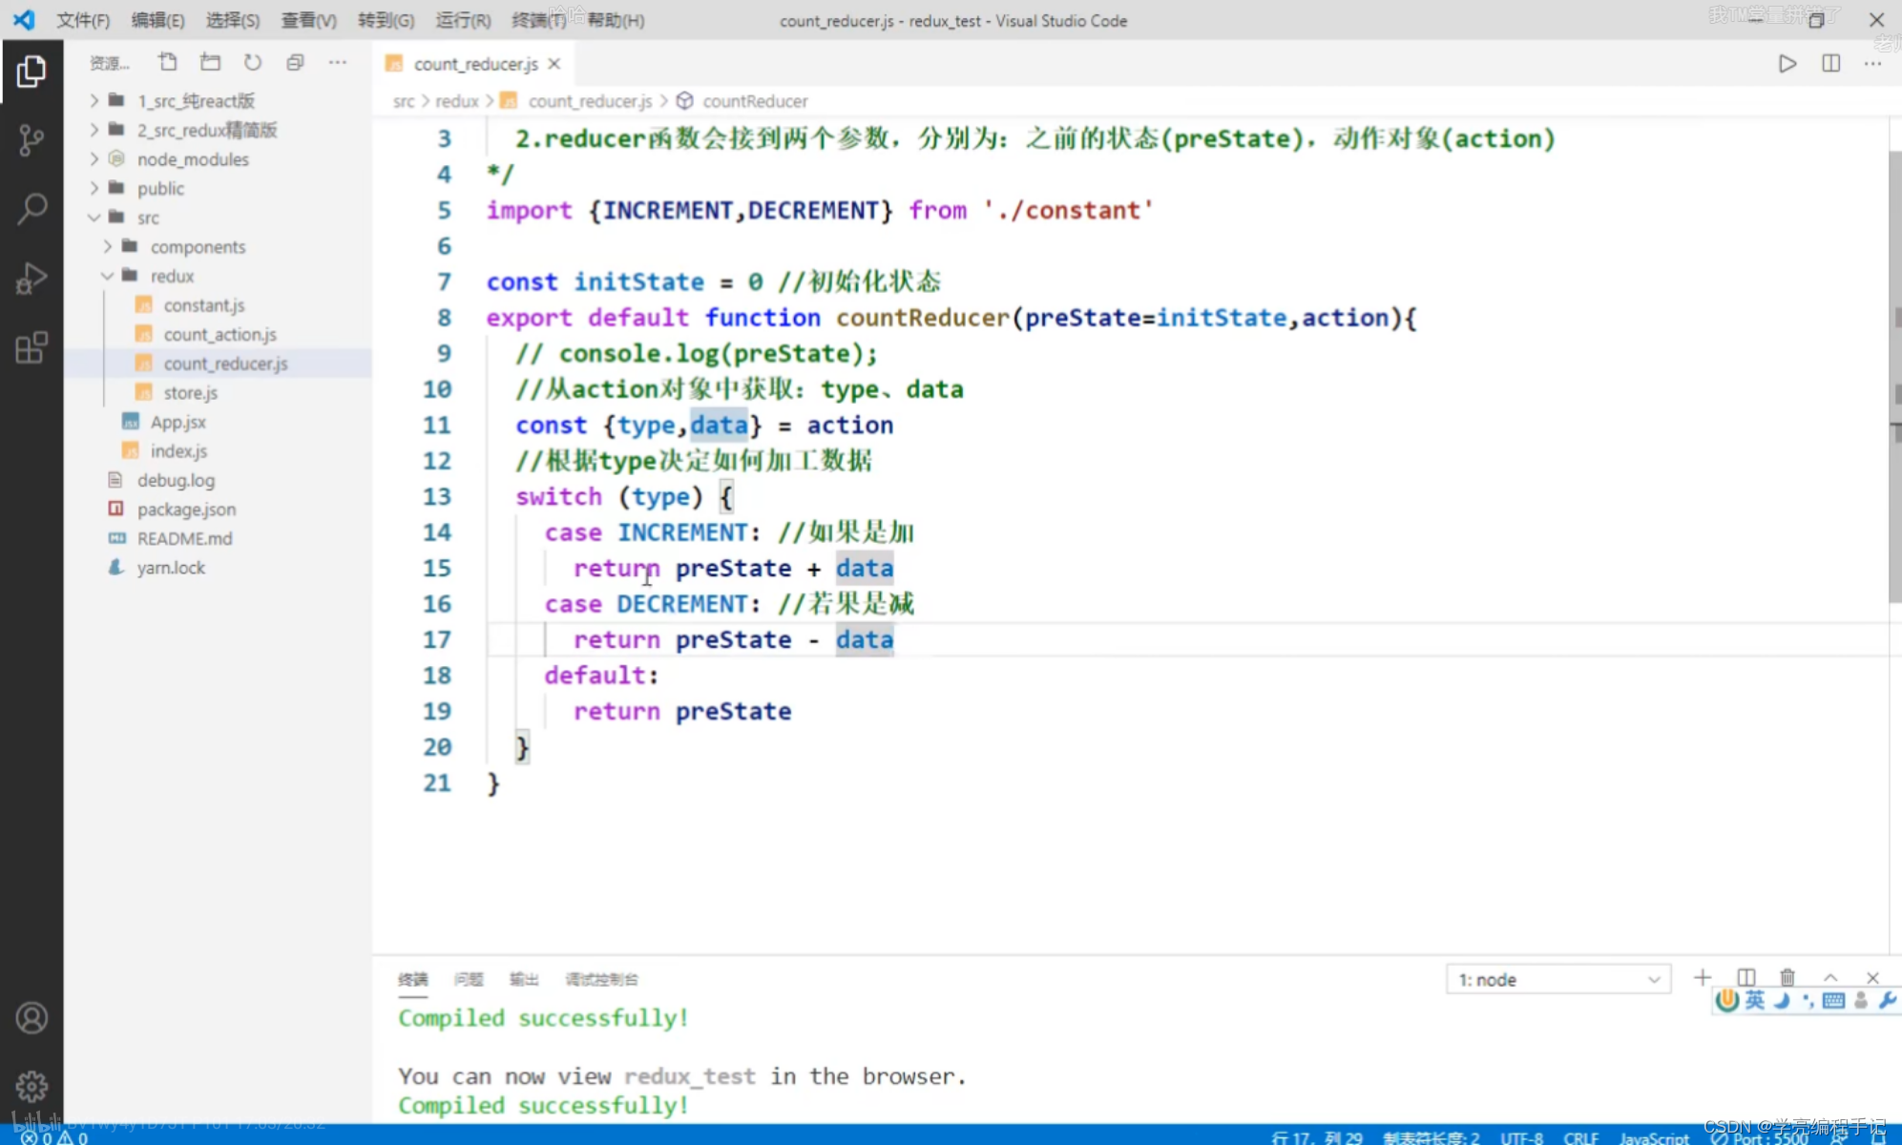Screen dimensions: 1902x1145
Task: Open count_action.js in the file tree
Action: coord(218,334)
